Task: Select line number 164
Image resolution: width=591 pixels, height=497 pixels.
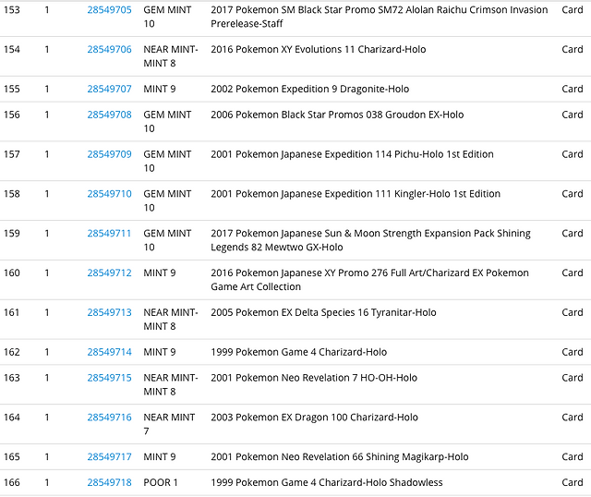Action: pos(12,418)
